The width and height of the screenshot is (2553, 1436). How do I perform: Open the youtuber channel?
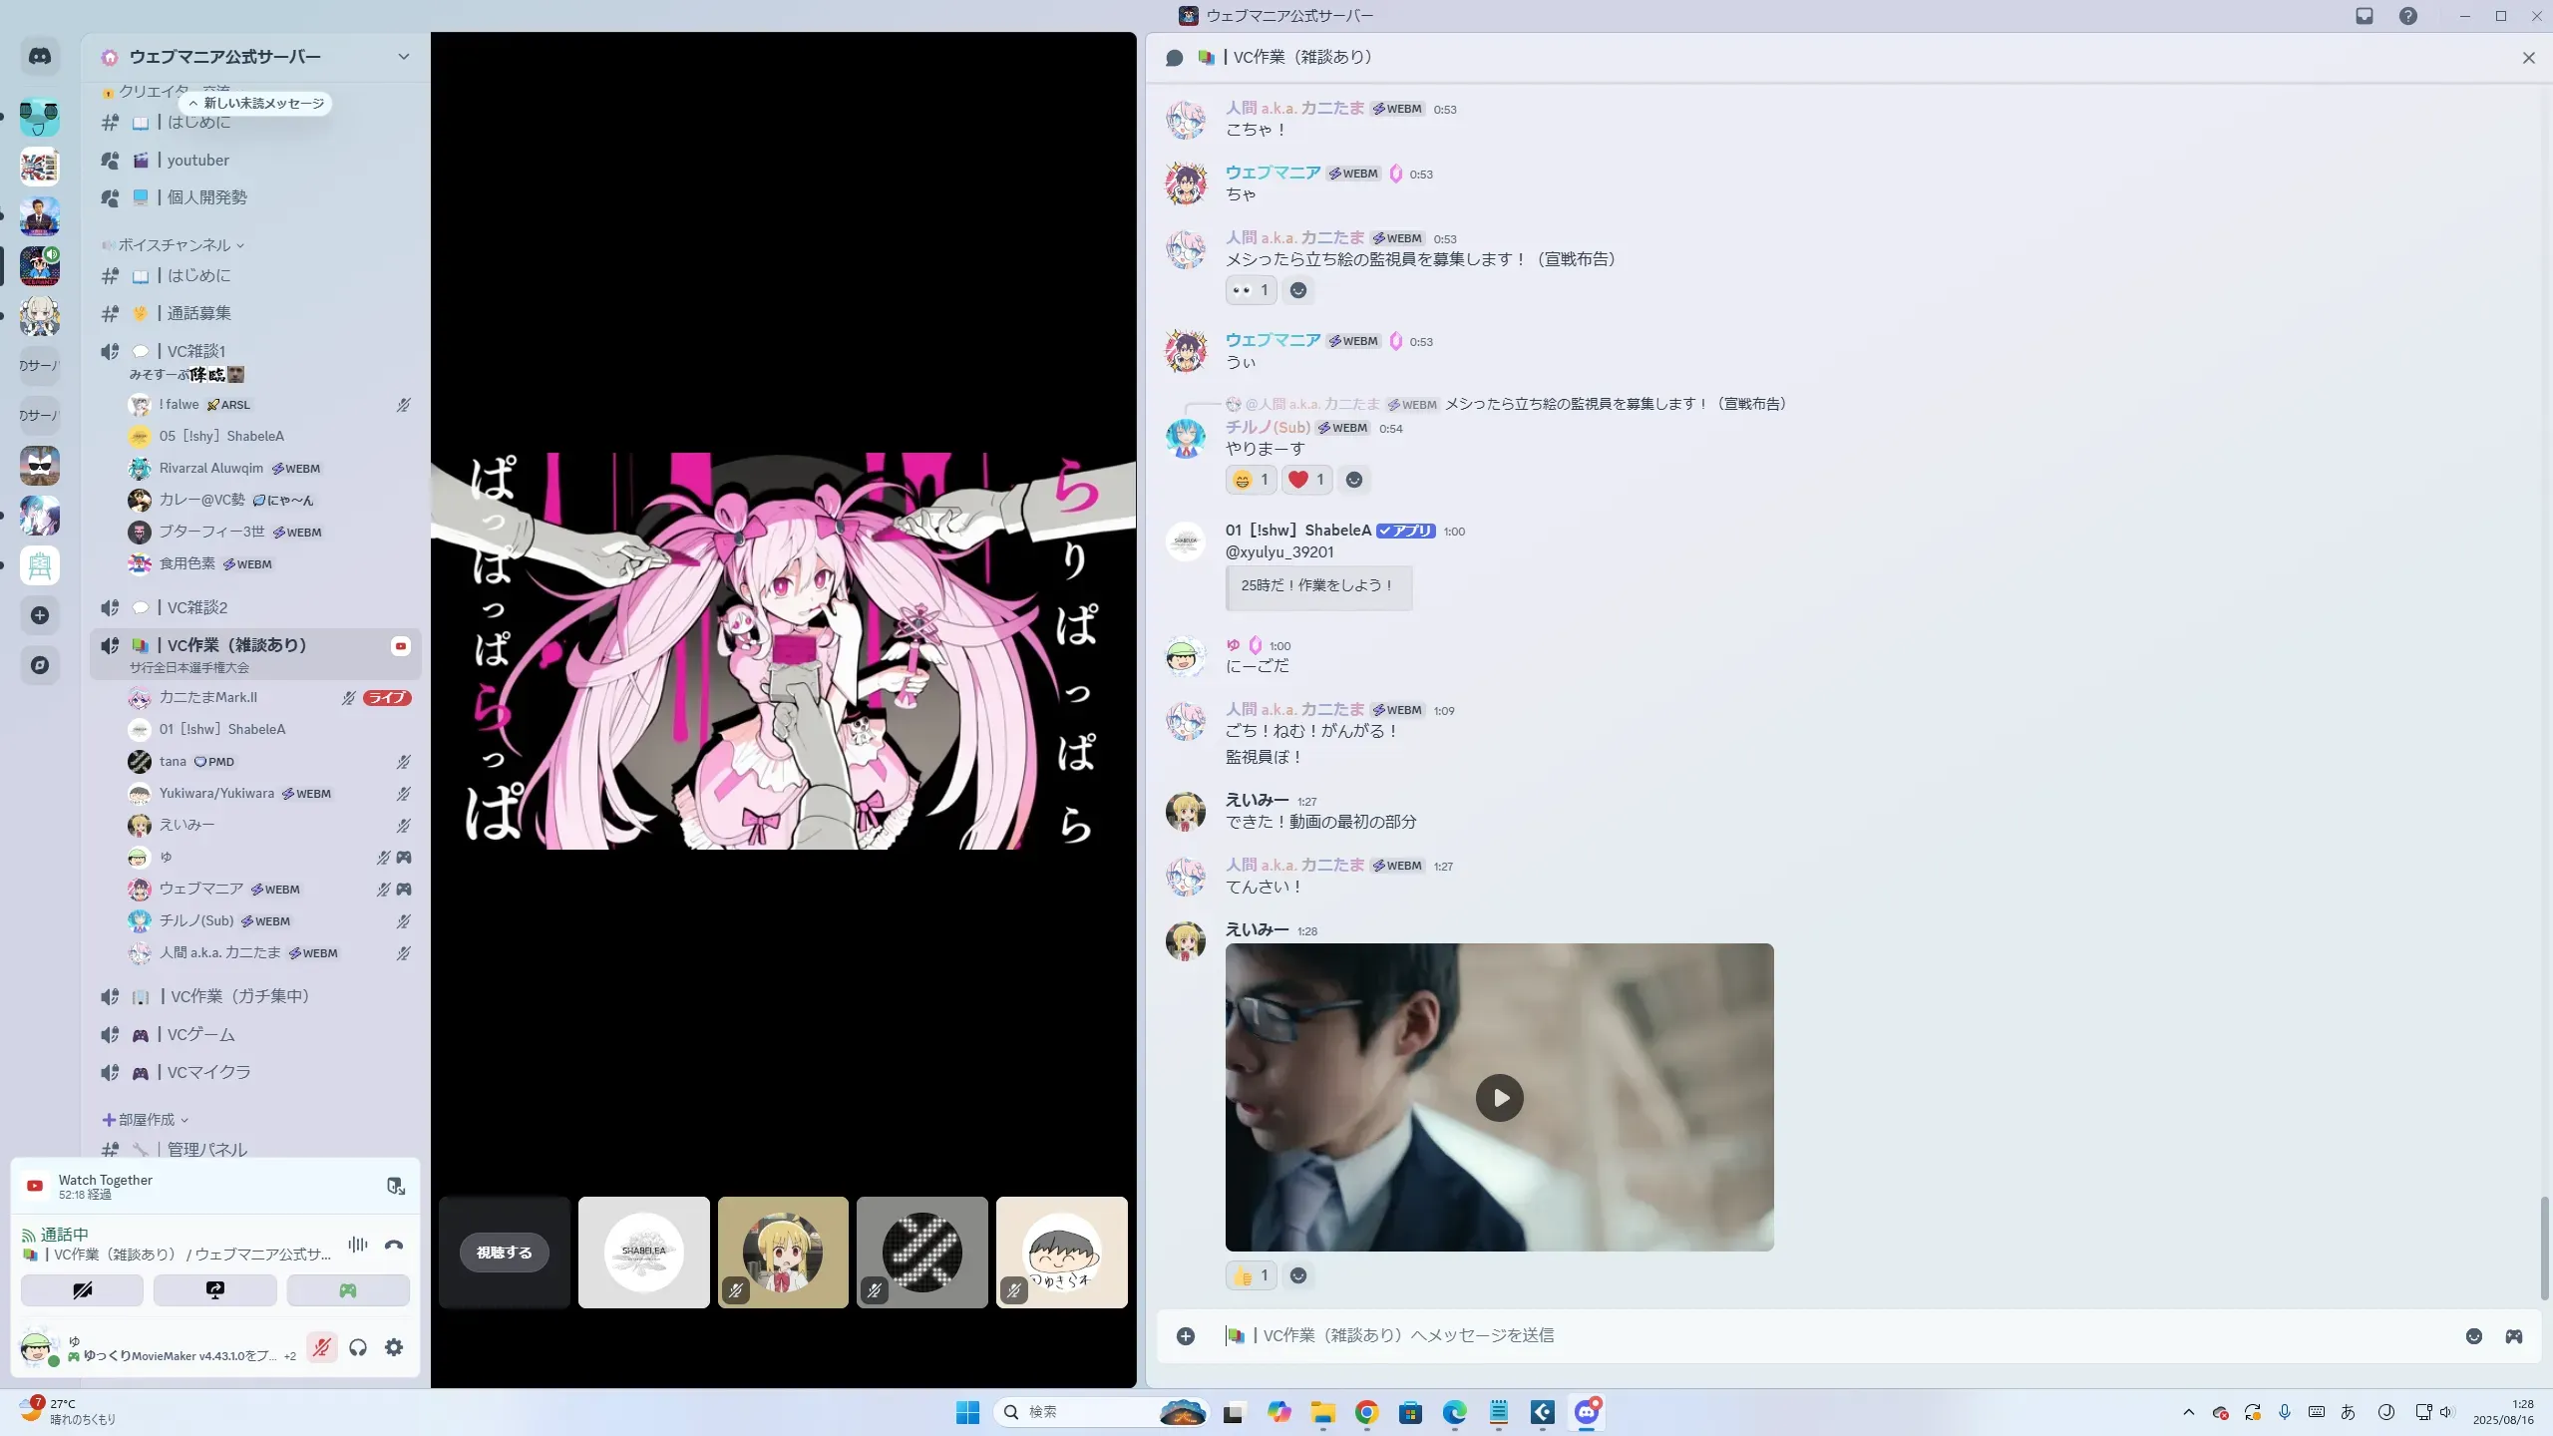[198, 161]
